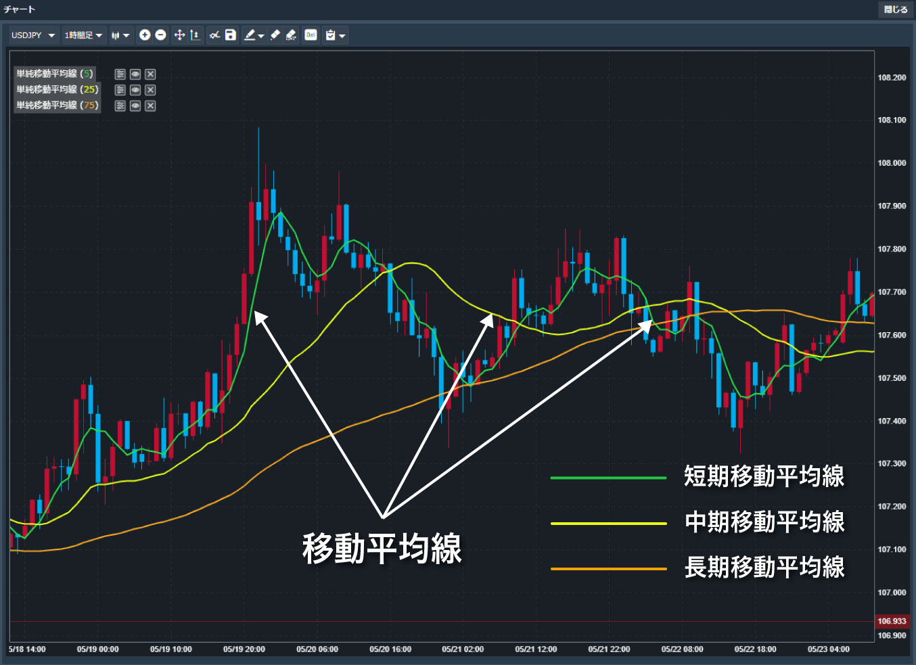Open settings for 単純移動平均線 (25)

point(120,90)
